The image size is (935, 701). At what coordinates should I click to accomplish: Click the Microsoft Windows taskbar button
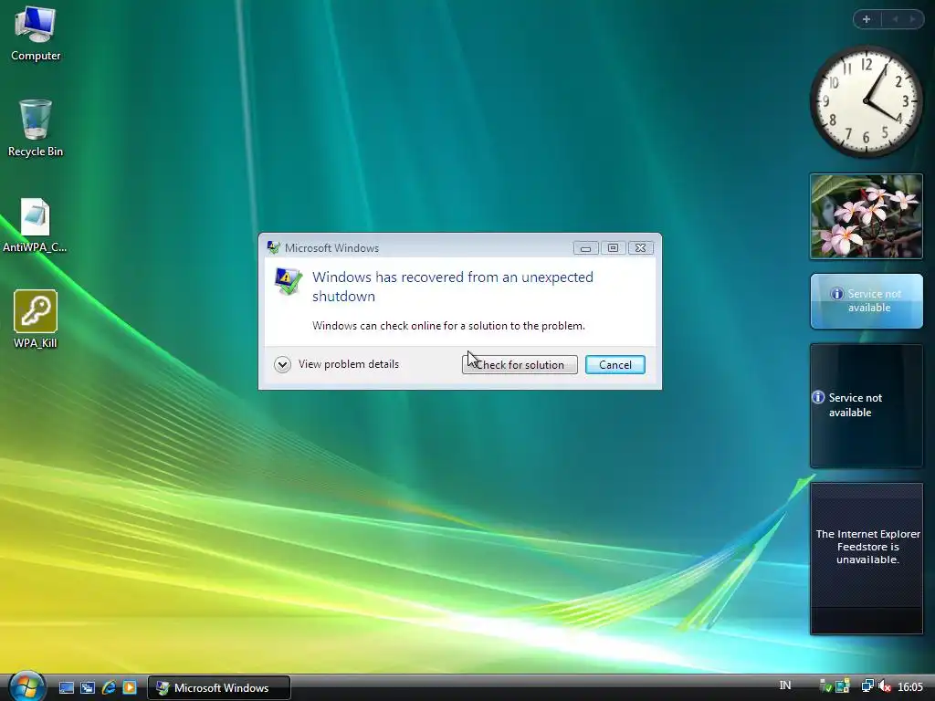pos(219,688)
